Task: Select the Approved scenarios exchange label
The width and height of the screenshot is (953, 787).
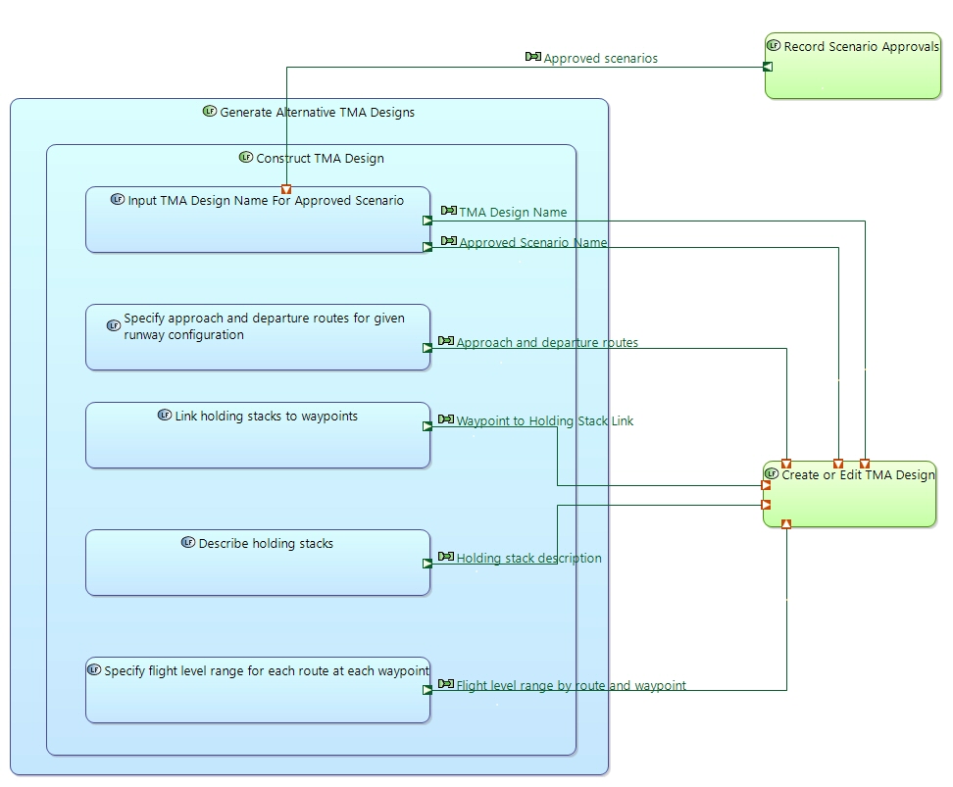Action: tap(600, 59)
